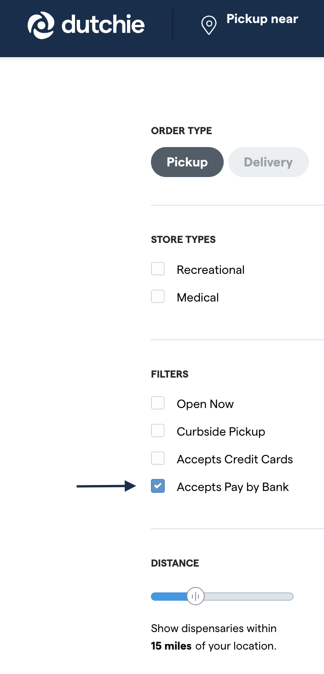The image size is (324, 674).
Task: Click the dark arrow pointing at Pay by Bank
Action: point(106,486)
